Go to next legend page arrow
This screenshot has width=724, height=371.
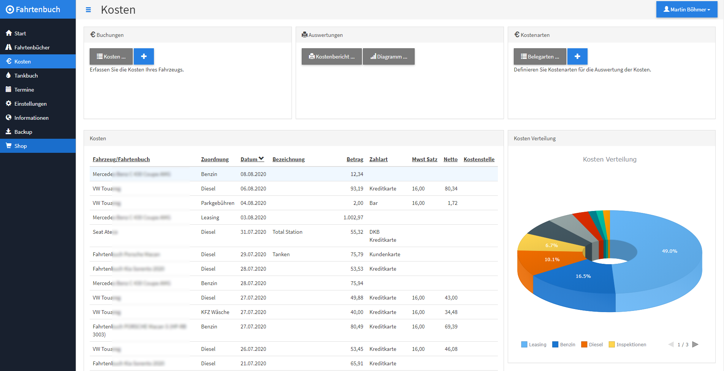pyautogui.click(x=695, y=344)
